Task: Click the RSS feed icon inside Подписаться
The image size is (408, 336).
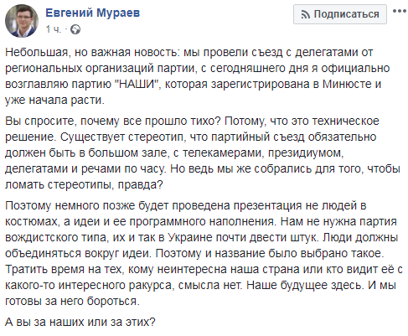Action: pyautogui.click(x=305, y=14)
